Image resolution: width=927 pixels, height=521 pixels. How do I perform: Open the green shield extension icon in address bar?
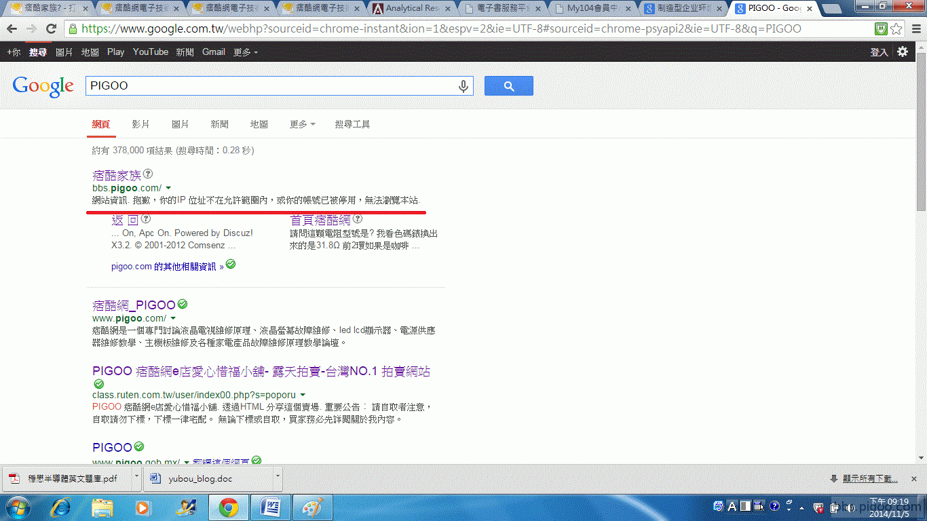pyautogui.click(x=880, y=29)
